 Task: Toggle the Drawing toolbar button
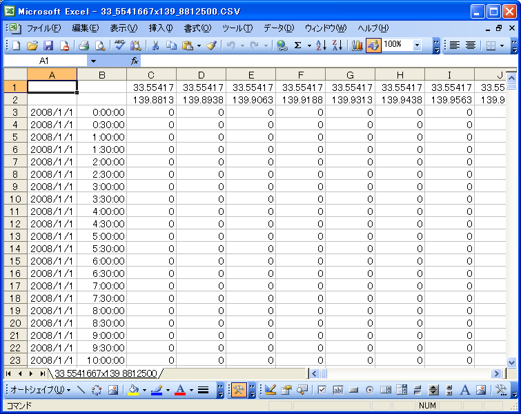(373, 45)
